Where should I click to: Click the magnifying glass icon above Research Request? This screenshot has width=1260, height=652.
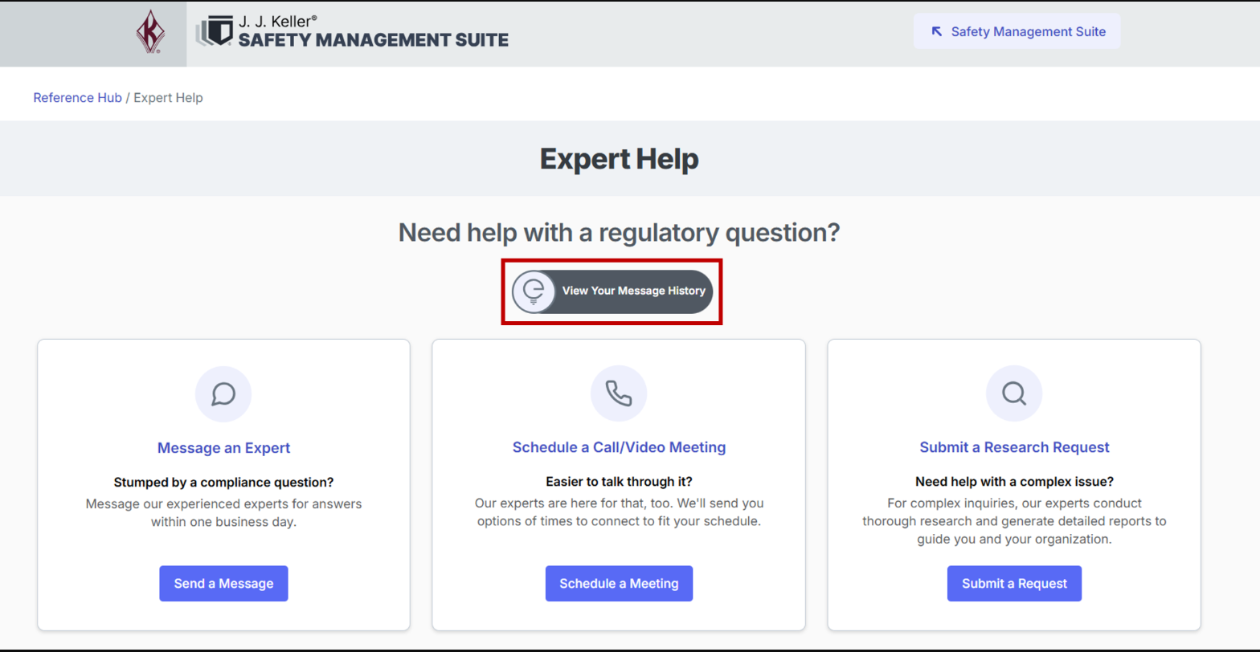click(1014, 393)
